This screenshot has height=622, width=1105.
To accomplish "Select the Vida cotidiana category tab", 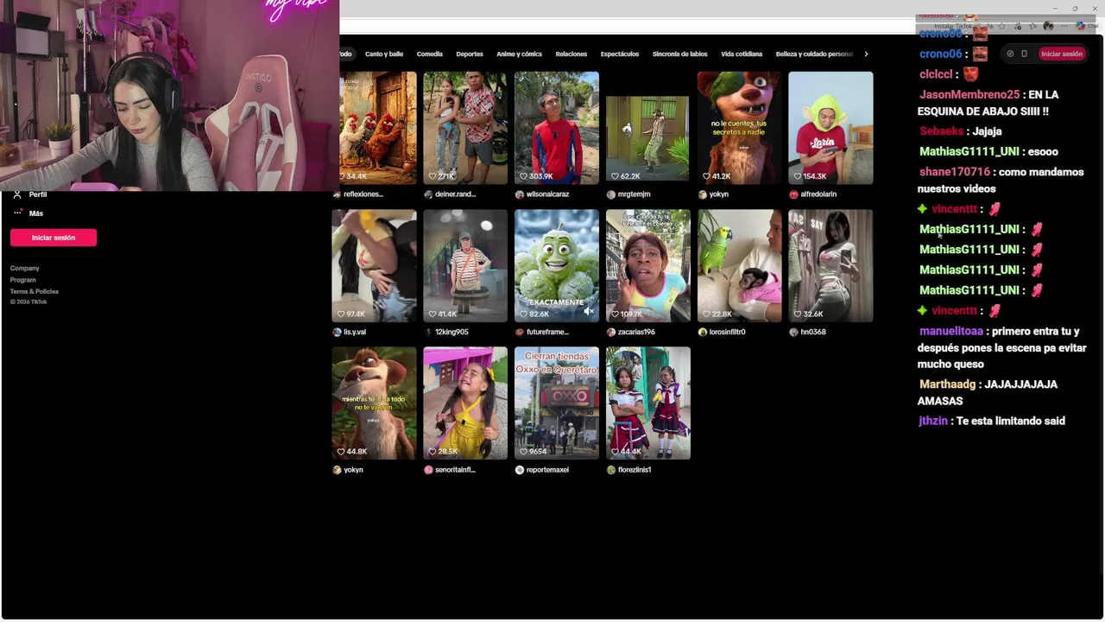I will tap(741, 54).
